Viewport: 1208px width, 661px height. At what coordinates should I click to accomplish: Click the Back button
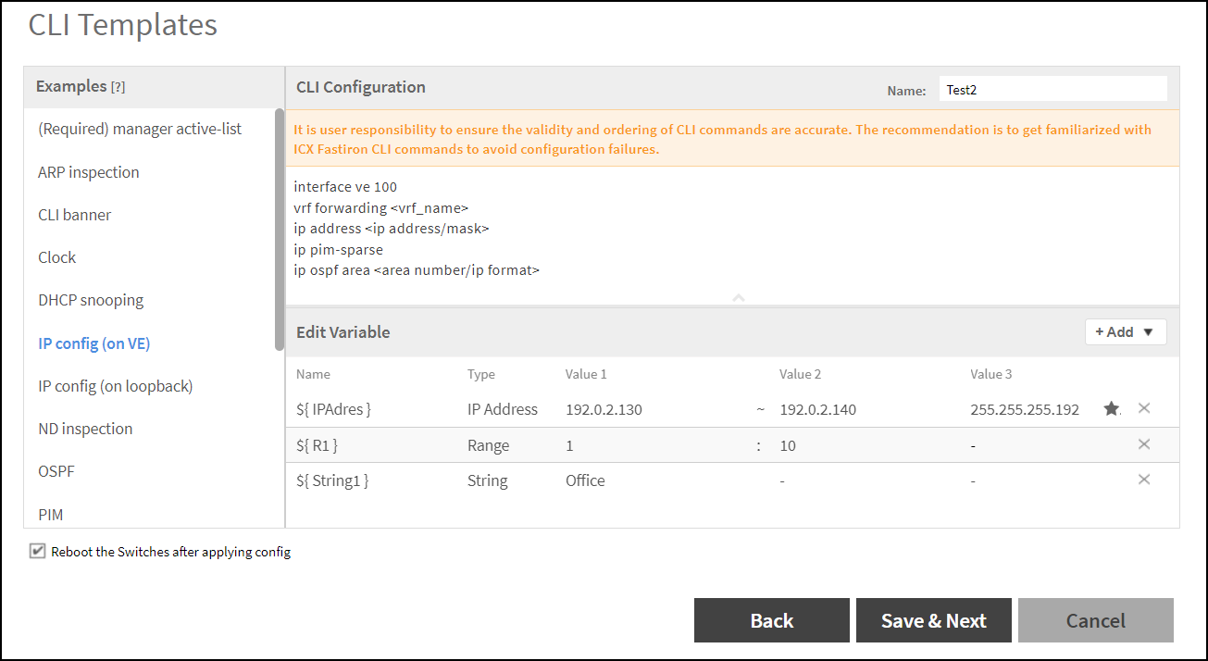click(x=772, y=620)
